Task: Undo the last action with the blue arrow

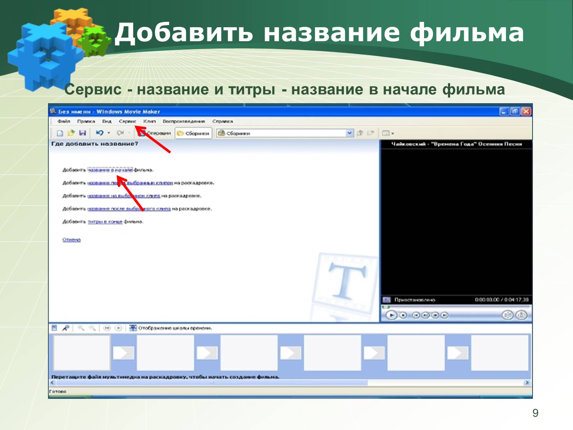Action: 100,133
